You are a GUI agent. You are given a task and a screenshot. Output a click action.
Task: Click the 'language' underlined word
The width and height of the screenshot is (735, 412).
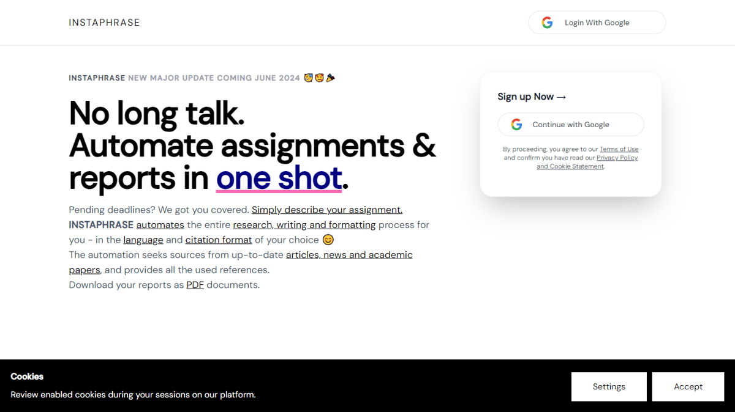click(x=143, y=240)
